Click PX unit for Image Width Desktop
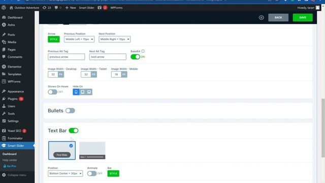 (61, 74)
